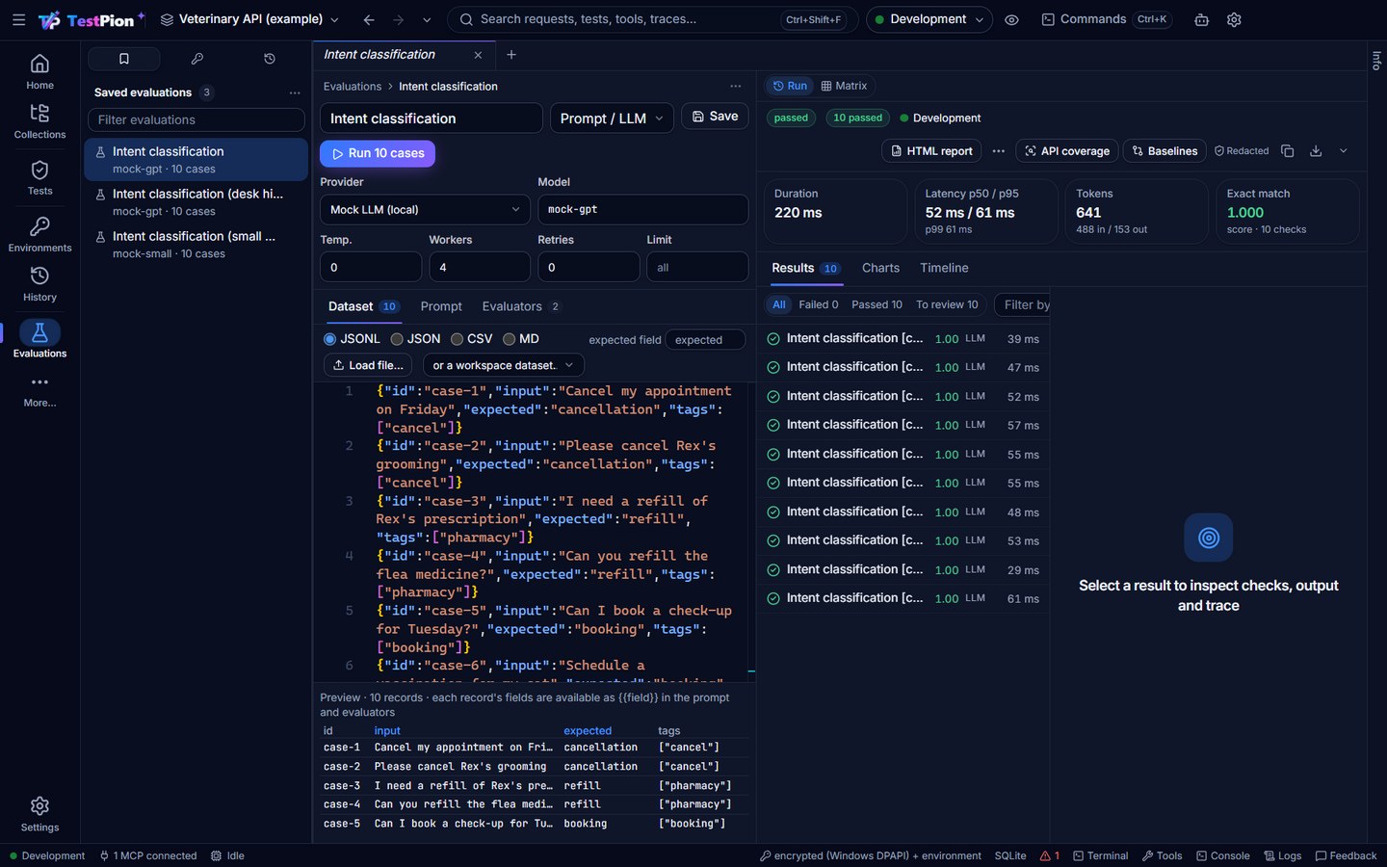Open the top bar settings gear
Image resolution: width=1387 pixels, height=867 pixels.
(x=1234, y=19)
